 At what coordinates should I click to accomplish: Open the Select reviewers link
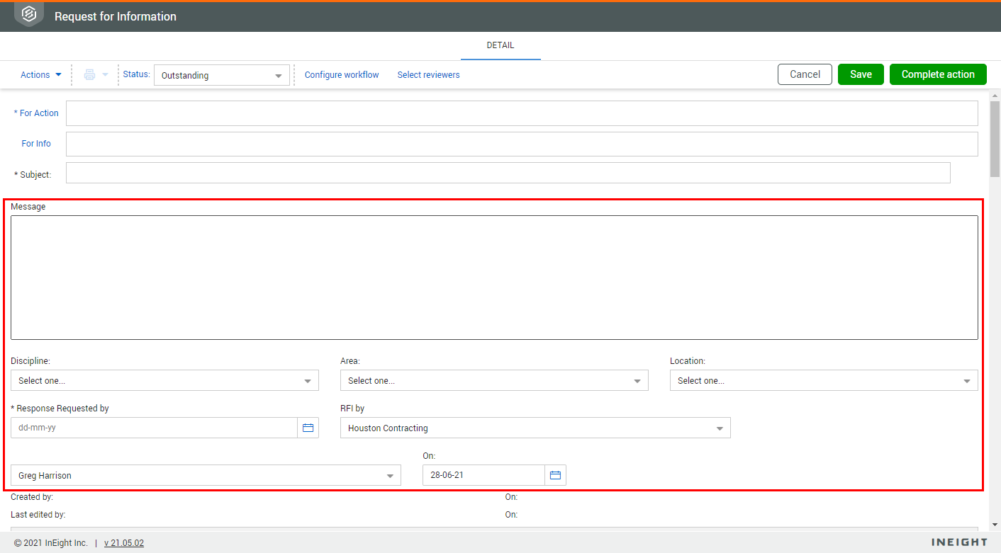point(428,75)
